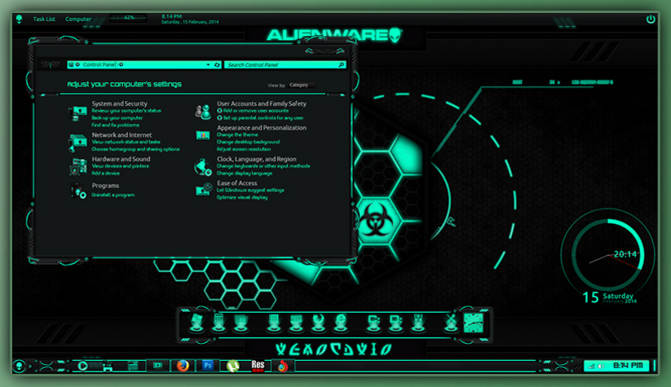The height and width of the screenshot is (387, 671).
Task: Click the alien head icon in top bar
Action: [19, 19]
